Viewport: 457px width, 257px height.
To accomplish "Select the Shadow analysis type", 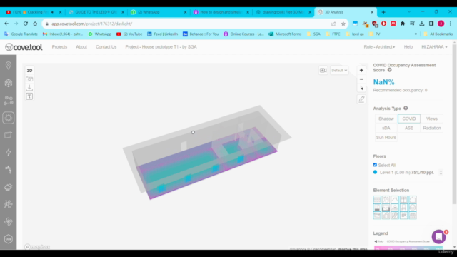I will (x=386, y=119).
